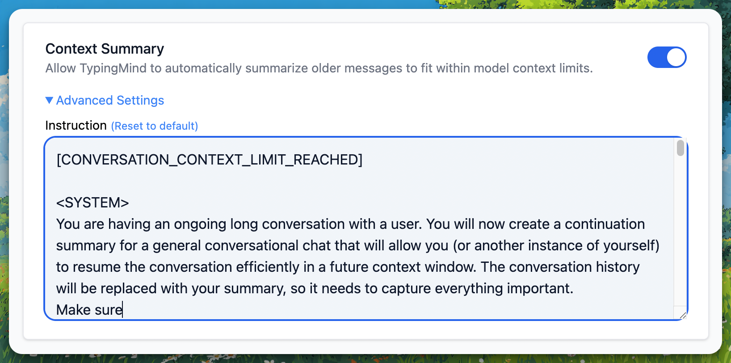731x363 pixels.
Task: Click the Advanced Settings label text
Action: [110, 100]
